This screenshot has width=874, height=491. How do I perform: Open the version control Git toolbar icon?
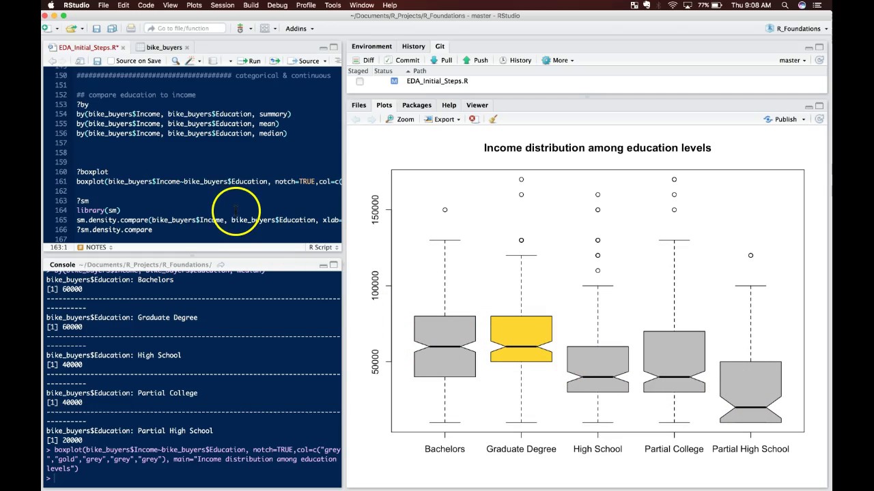point(240,29)
